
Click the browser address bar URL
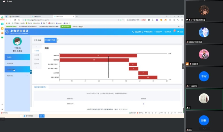pyautogui.click(x=38, y=20)
